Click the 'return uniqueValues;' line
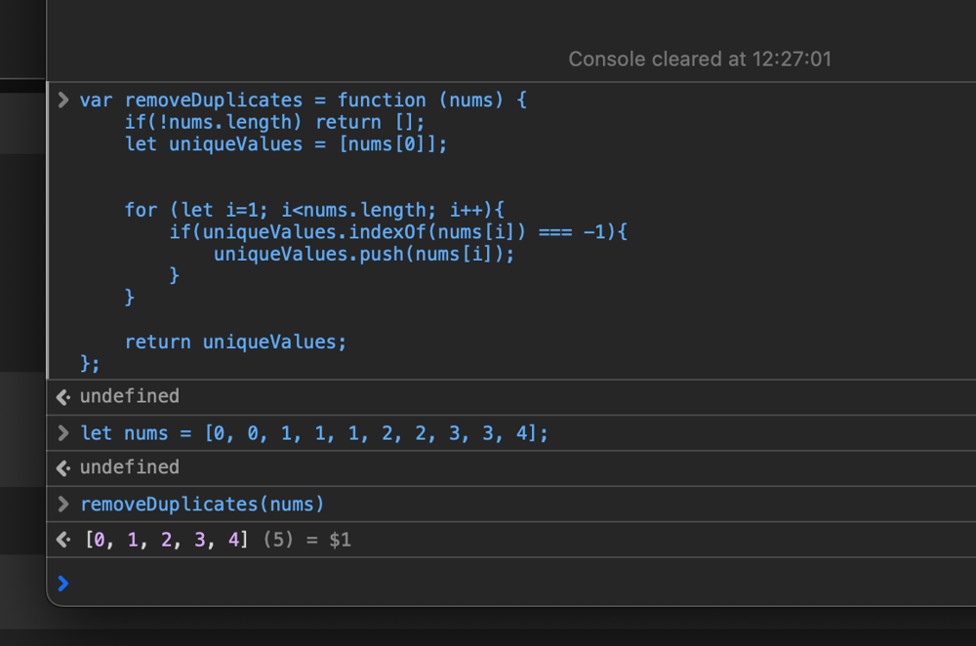The height and width of the screenshot is (646, 976). pos(235,343)
